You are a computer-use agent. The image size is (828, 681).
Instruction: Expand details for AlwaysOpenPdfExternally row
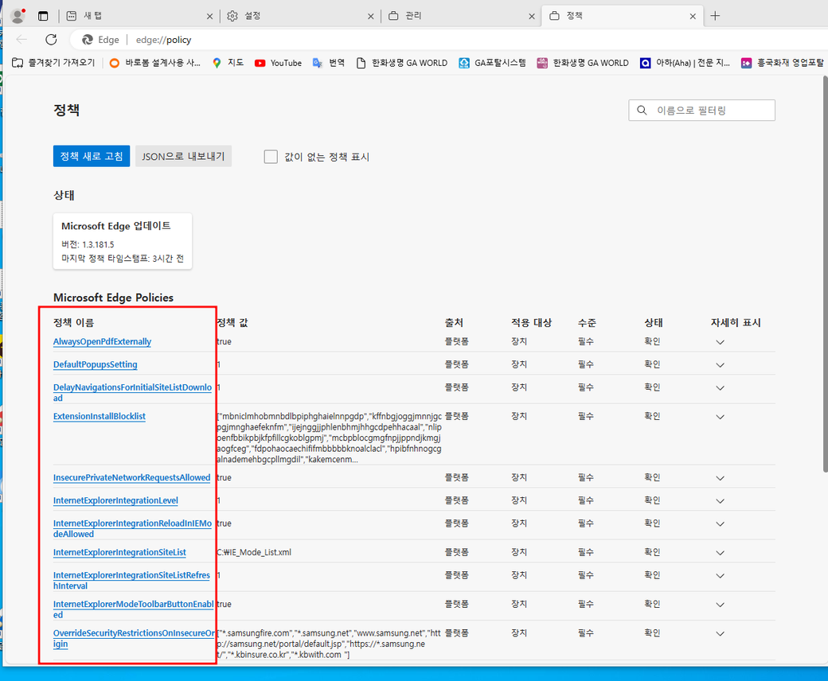(720, 342)
